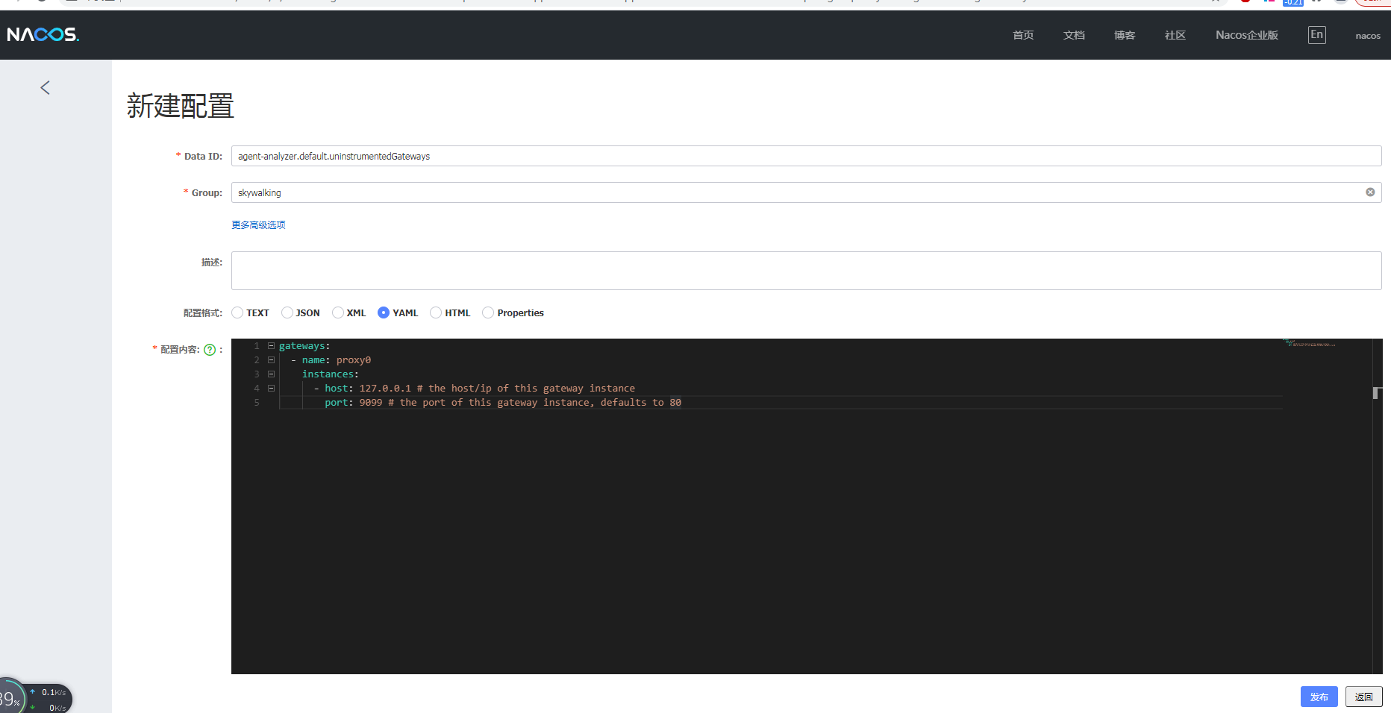The height and width of the screenshot is (713, 1391).
Task: Click the back arrow chevron on the left panel
Action: pyautogui.click(x=45, y=87)
